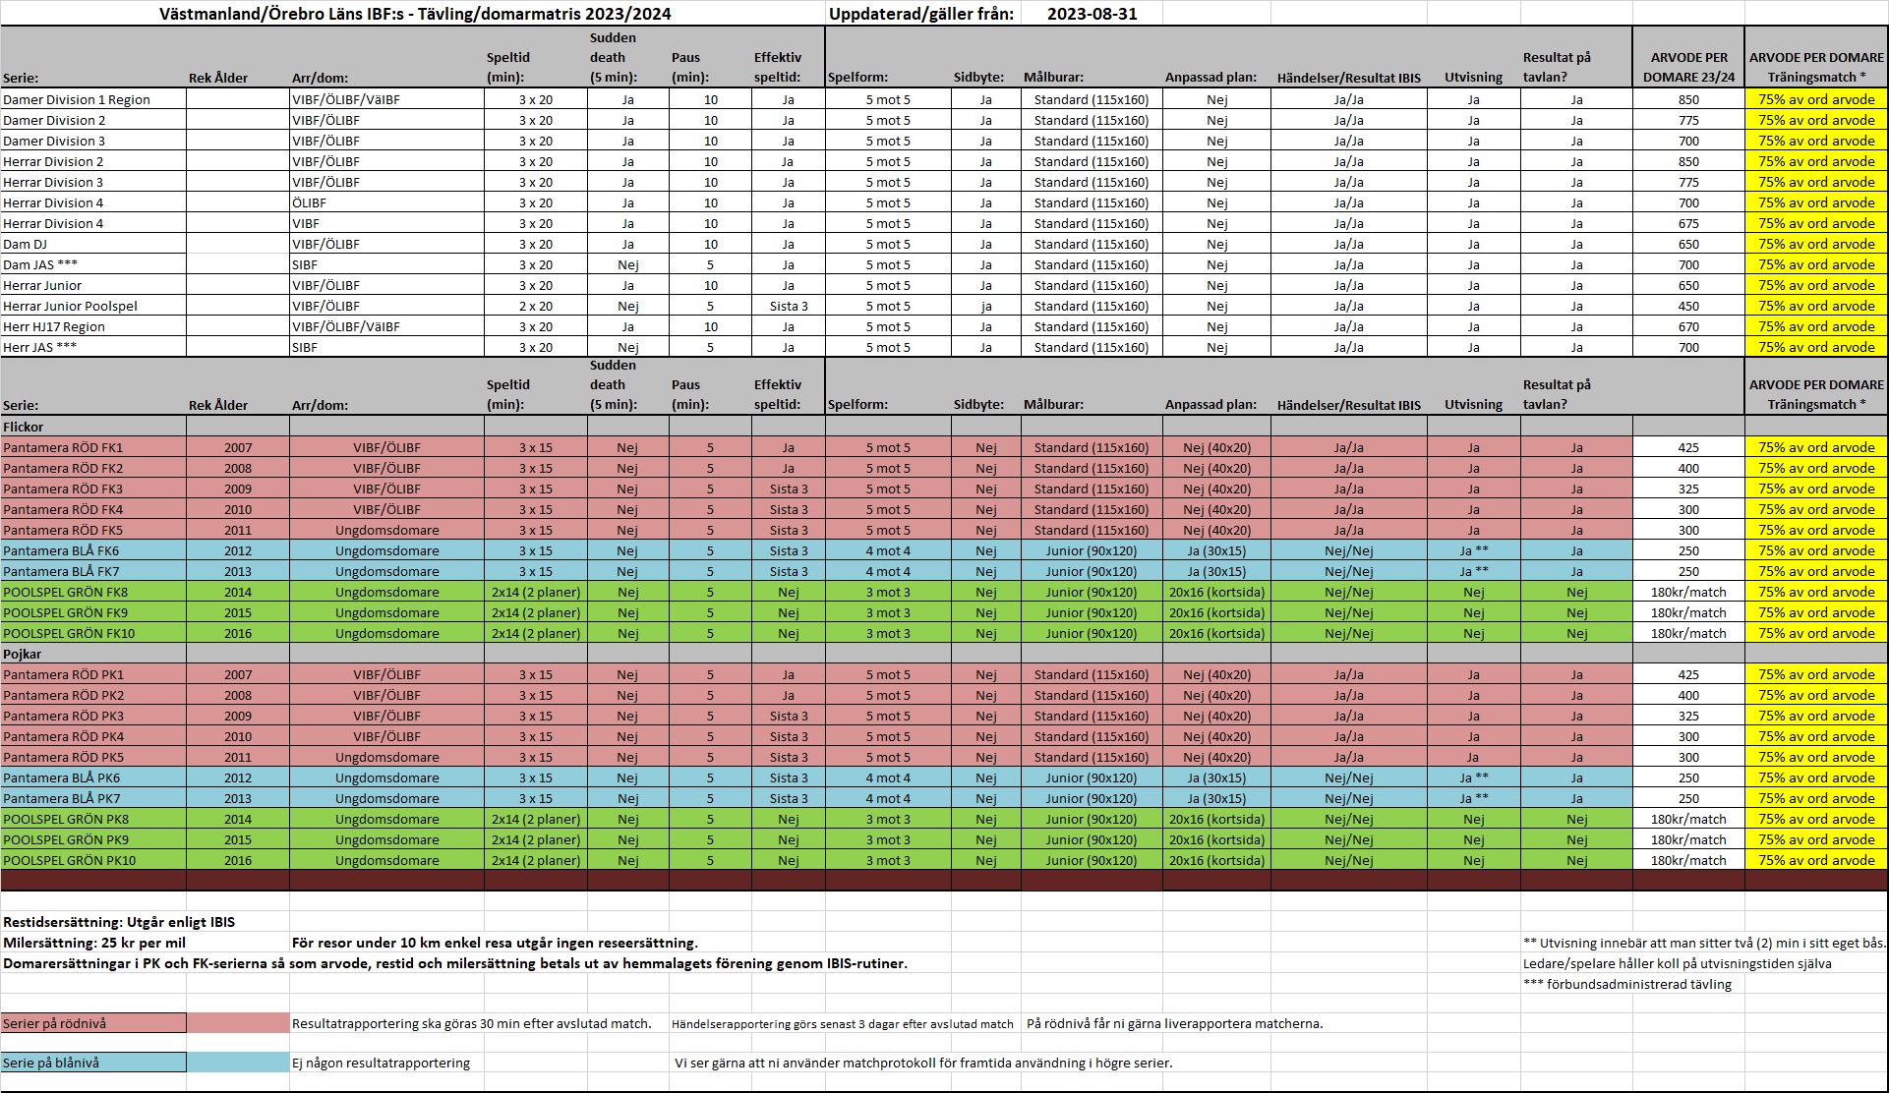The width and height of the screenshot is (1889, 1093).
Task: Click the pink swatch beside Serier på rödnivå
Action: pyautogui.click(x=237, y=1023)
